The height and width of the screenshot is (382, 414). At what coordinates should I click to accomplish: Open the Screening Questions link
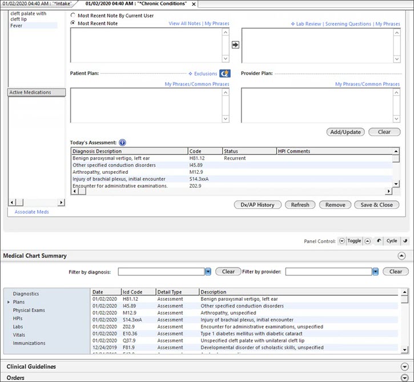tap(348, 24)
